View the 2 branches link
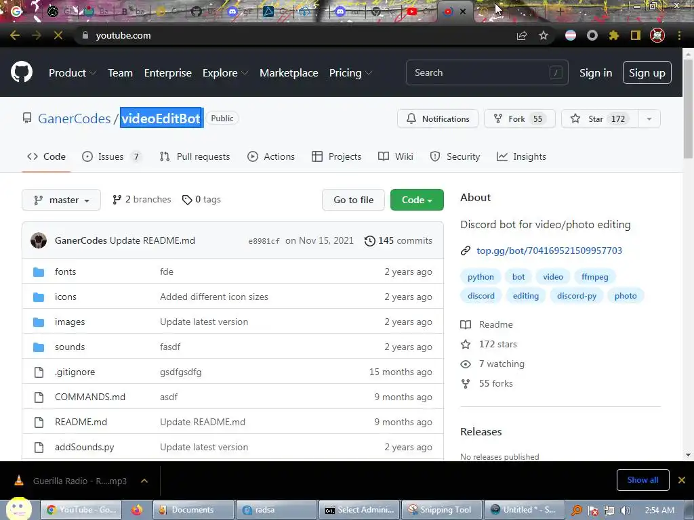Screen dimensions: 694x520 click(x=142, y=200)
